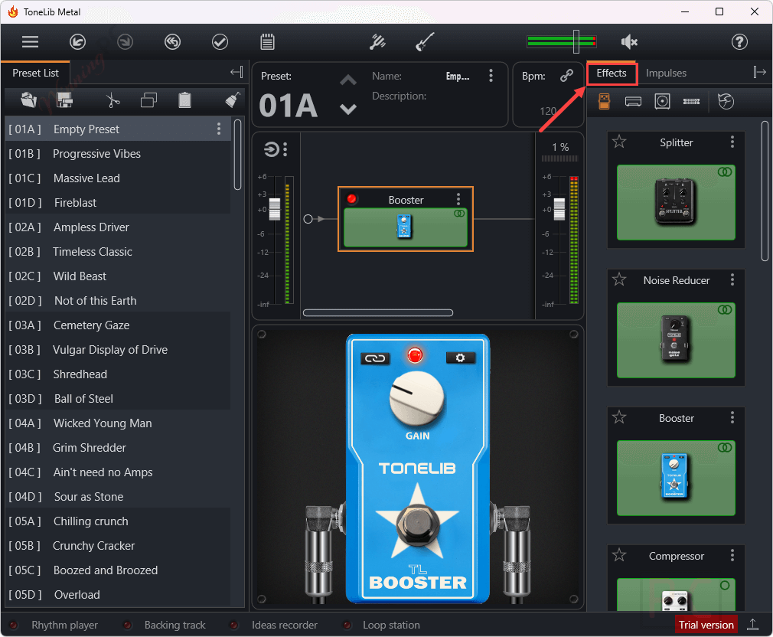Show cabinet speaker category icon
Viewport: 773px width, 637px height.
[662, 101]
